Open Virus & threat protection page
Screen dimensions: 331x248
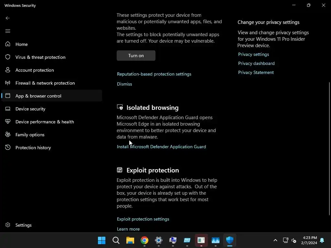pyautogui.click(x=40, y=57)
